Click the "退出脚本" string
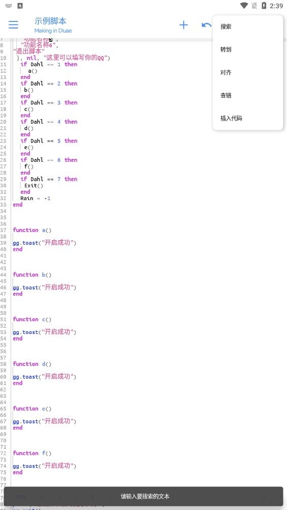This screenshot has height=510, width=287. pos(29,51)
